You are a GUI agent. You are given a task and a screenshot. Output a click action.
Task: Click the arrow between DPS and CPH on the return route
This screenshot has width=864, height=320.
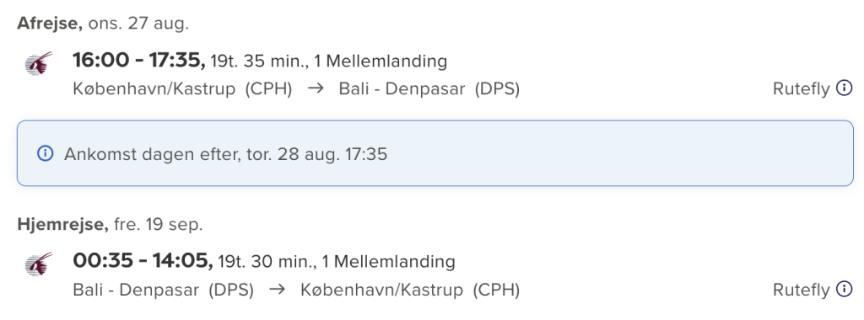click(277, 289)
